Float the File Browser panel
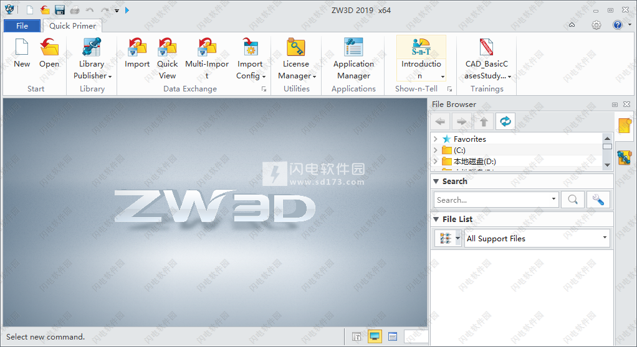637x347 pixels. 615,104
